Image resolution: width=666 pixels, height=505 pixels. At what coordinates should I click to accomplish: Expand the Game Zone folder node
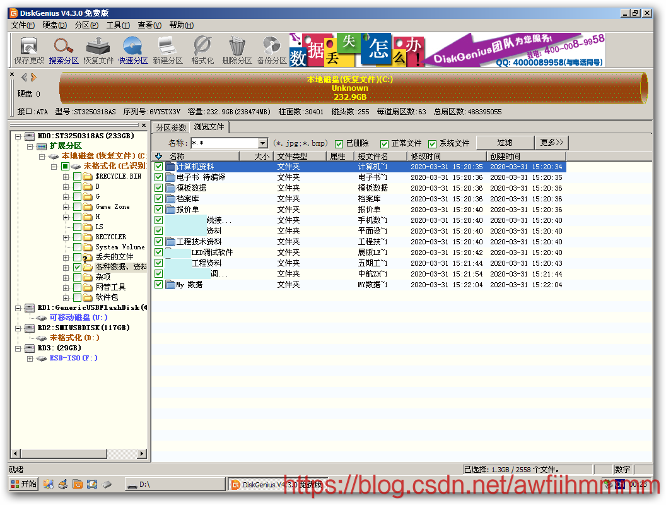(66, 207)
